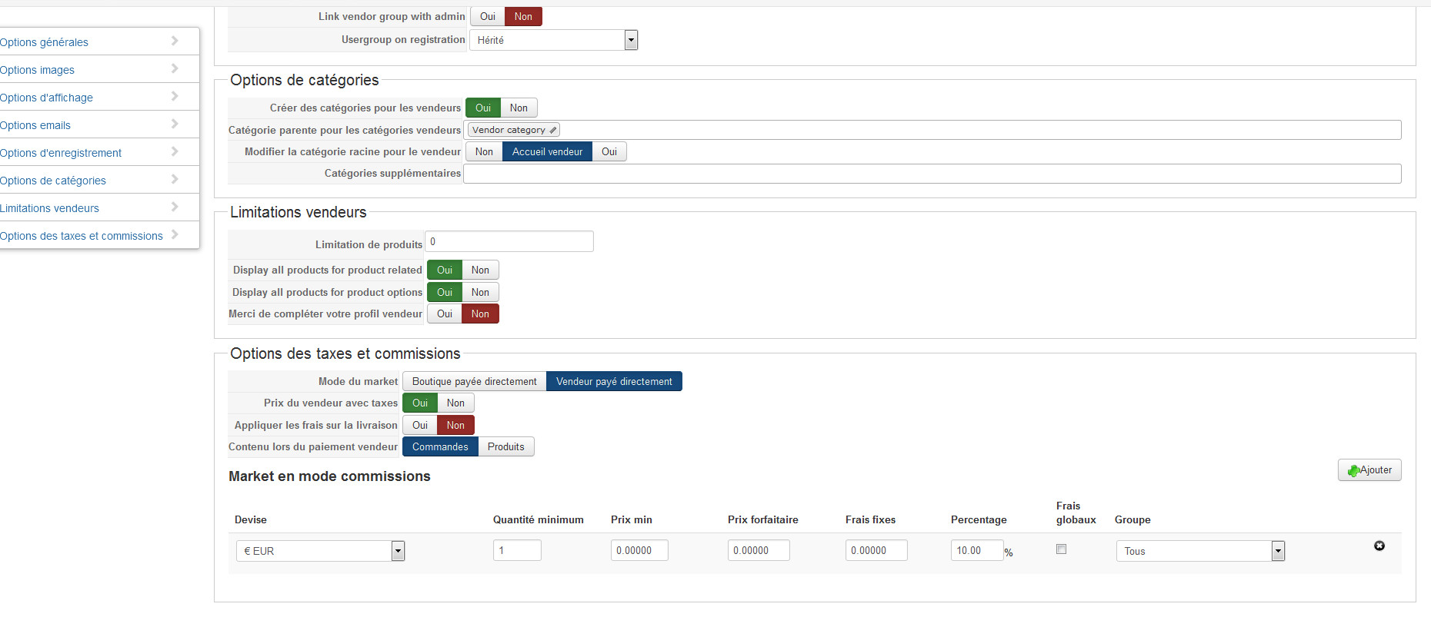Focus the Catégories supplémentaires field
This screenshot has width=1431, height=627.
[x=932, y=174]
